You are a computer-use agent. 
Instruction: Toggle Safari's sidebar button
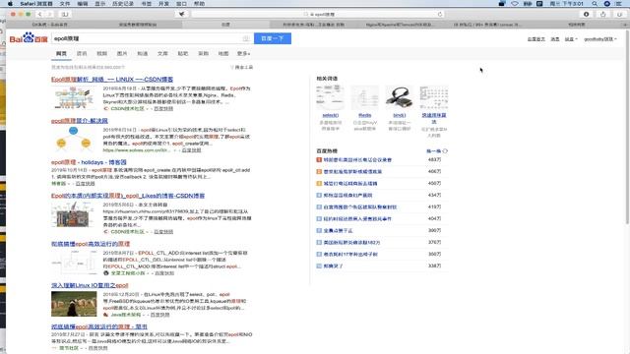[65, 14]
